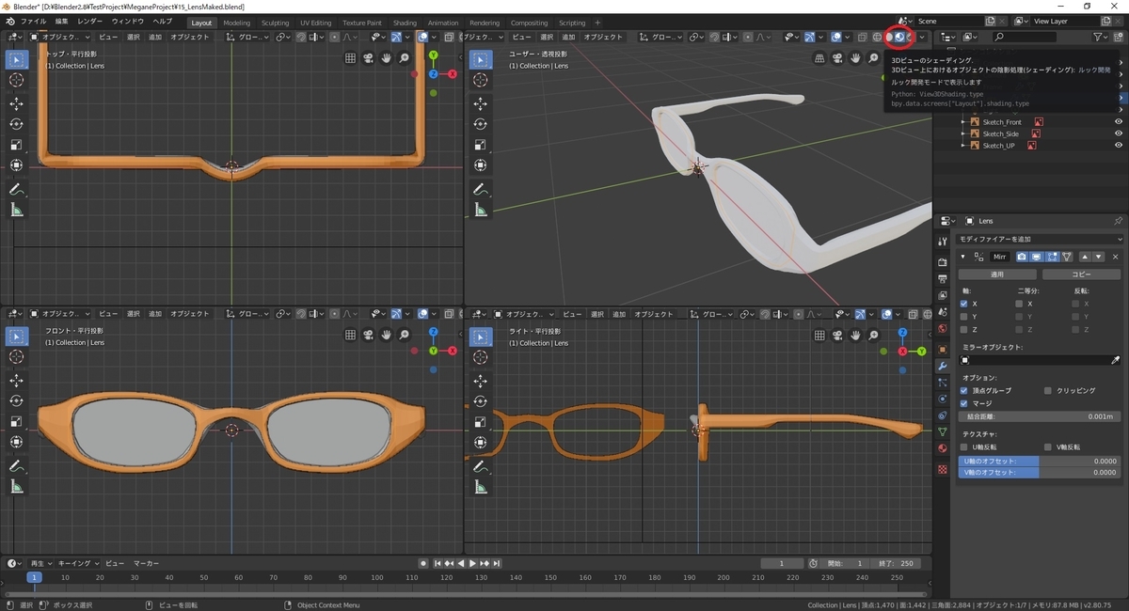Image resolution: width=1129 pixels, height=611 pixels.
Task: Switch to the Sculpting workspace tab
Action: (x=275, y=23)
